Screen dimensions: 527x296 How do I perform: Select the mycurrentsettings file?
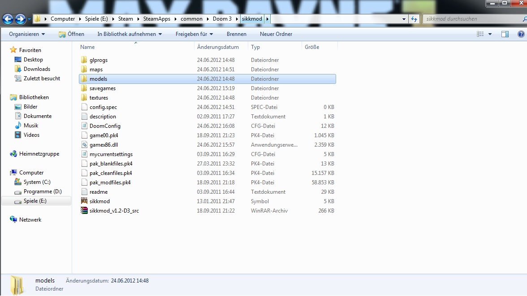(111, 154)
